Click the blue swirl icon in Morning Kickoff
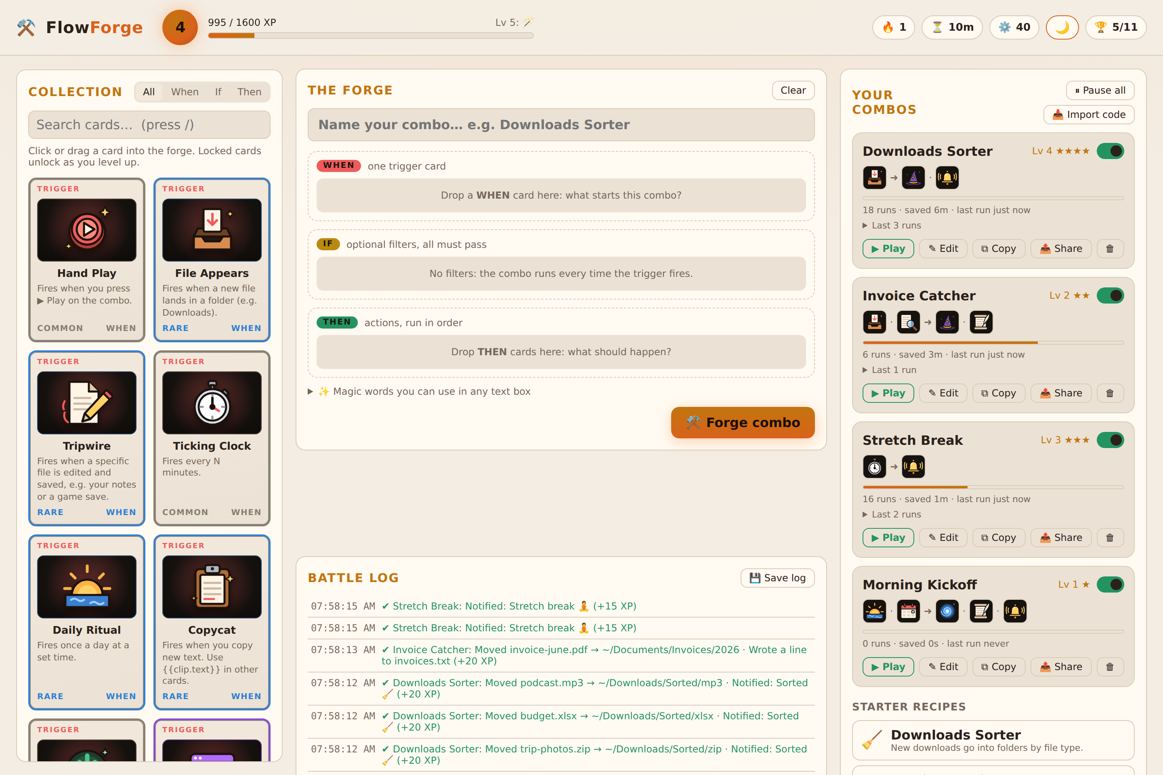 pos(947,611)
